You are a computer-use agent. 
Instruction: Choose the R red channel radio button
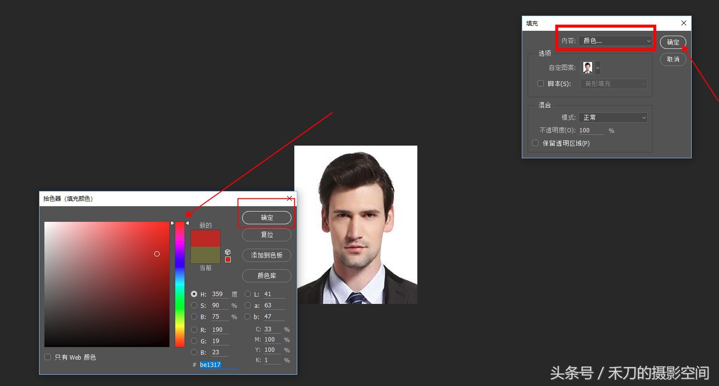coord(194,330)
